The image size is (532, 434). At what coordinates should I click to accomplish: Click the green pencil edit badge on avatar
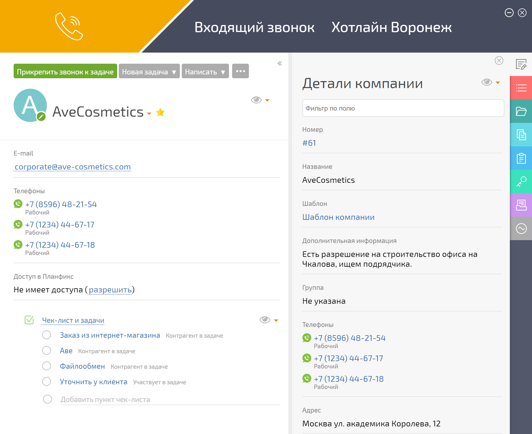point(41,117)
